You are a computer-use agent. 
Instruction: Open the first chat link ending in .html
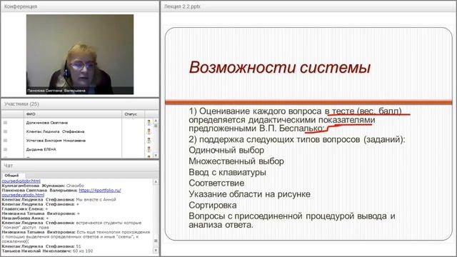click(x=21, y=181)
